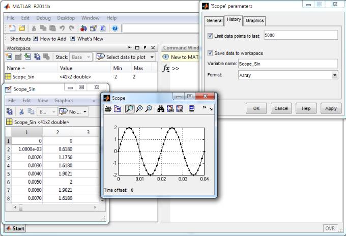
Task: Open the Window menu in MATLAB
Action: [x=90, y=18]
